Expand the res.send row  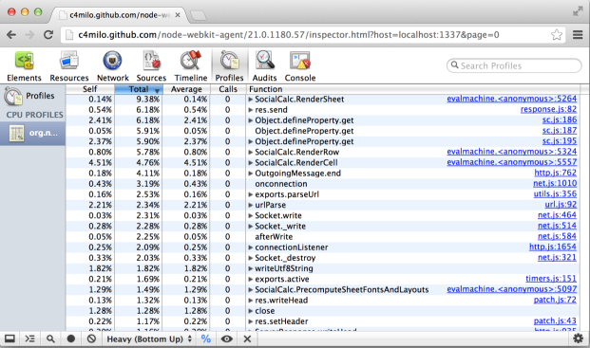click(251, 110)
